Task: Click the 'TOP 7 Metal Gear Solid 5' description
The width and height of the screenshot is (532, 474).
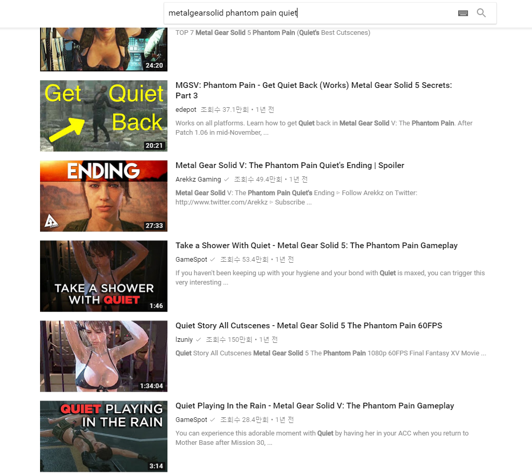Action: click(273, 33)
